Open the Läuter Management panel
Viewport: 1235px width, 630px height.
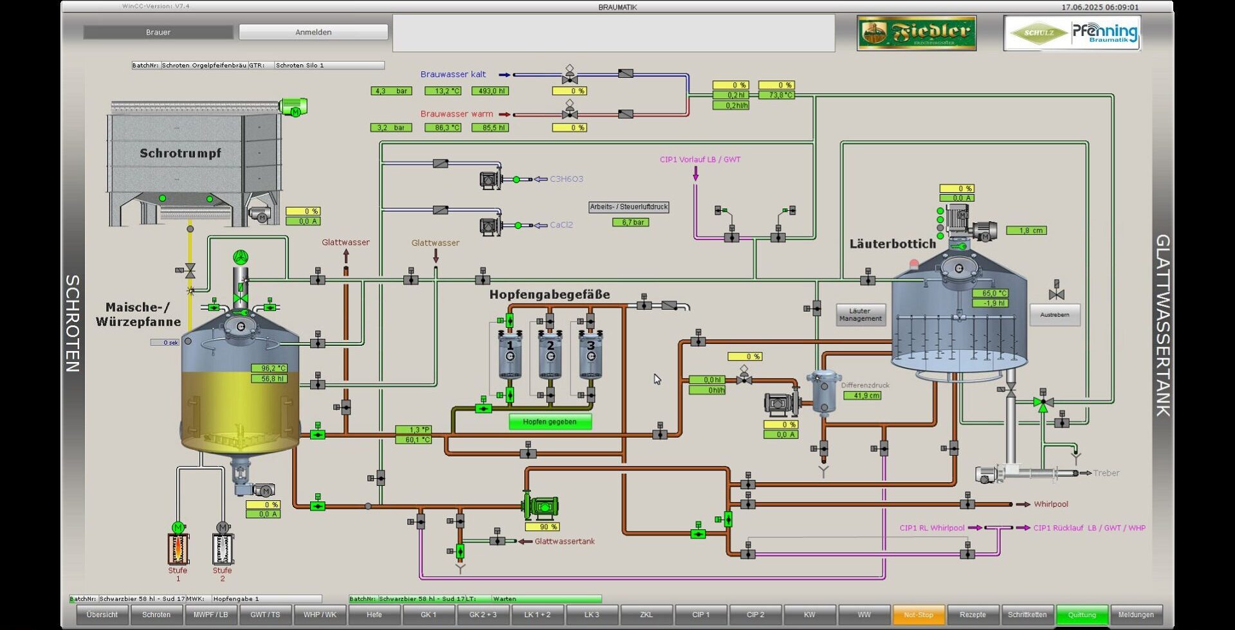pos(860,315)
